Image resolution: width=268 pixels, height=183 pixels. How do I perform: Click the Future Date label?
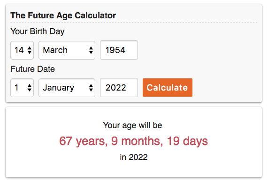(33, 69)
